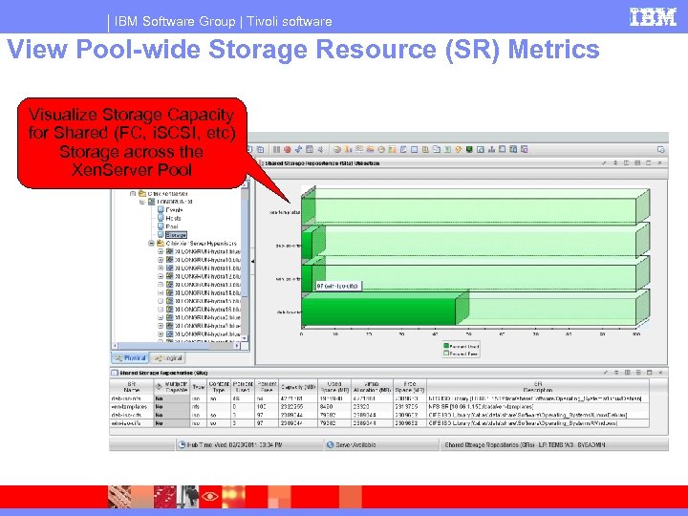
Task: Toggle expander for LONGRUN-hydra10 node
Action: 161,260
